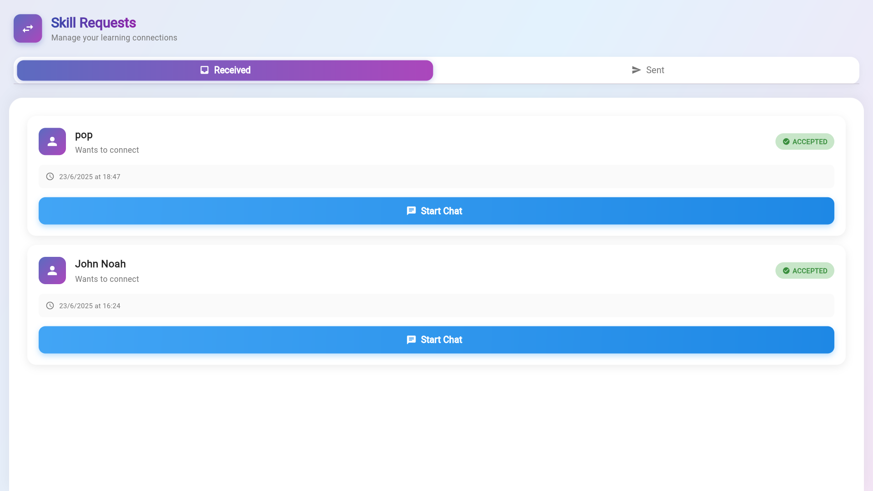Click chat bubble icon in pop's Start Chat
Screen dimensions: 873x491
coord(411,211)
